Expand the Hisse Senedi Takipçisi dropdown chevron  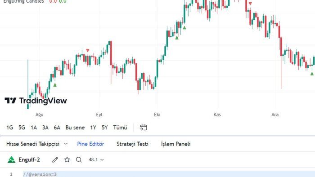click(66, 144)
